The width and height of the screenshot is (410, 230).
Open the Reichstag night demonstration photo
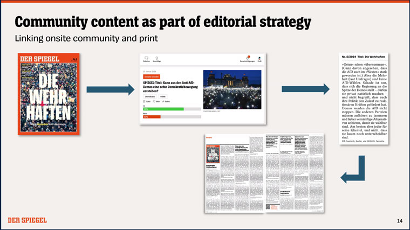coord(232,89)
